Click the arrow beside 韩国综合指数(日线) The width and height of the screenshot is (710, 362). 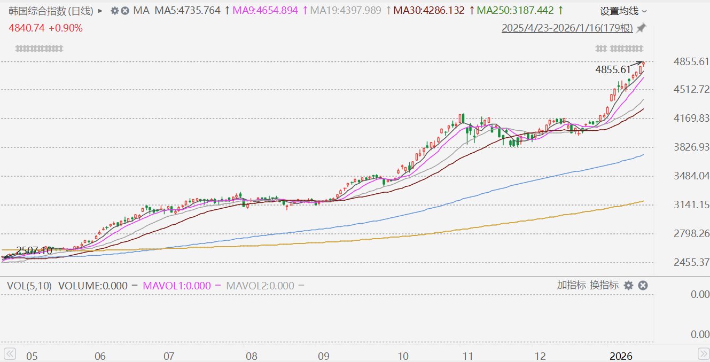[x=100, y=11]
